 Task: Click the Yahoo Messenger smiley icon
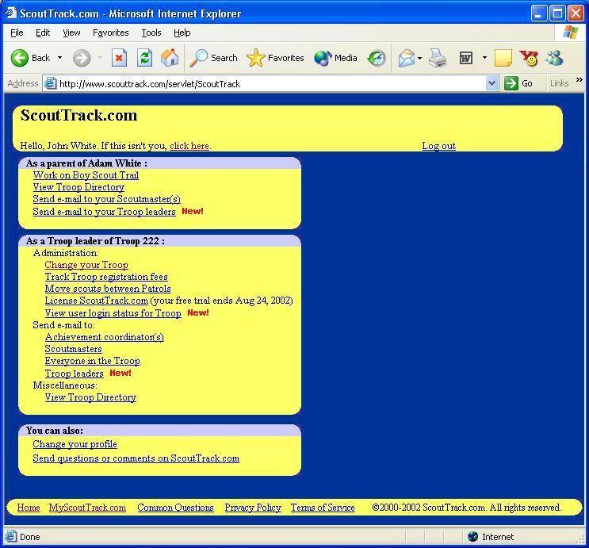click(x=529, y=58)
